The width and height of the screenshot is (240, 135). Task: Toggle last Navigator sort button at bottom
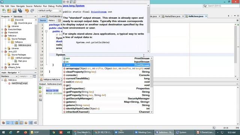[x=35, y=123]
